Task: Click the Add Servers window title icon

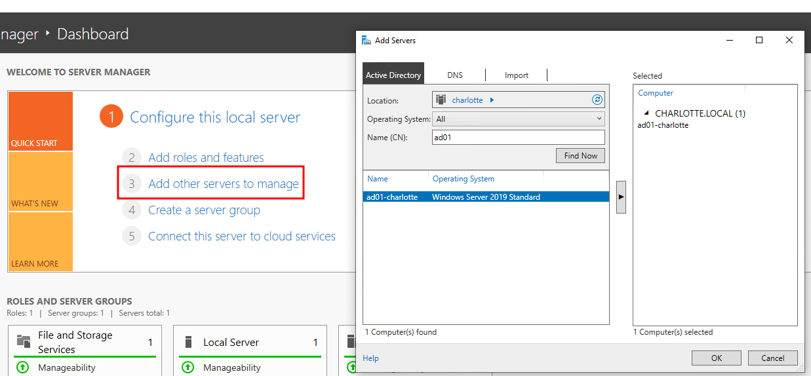Action: click(x=367, y=40)
